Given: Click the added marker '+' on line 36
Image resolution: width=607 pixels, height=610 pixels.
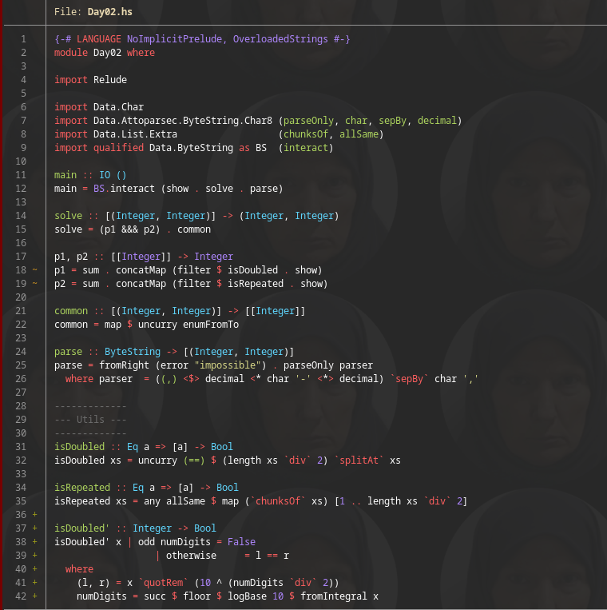Looking at the screenshot, I should pos(35,515).
